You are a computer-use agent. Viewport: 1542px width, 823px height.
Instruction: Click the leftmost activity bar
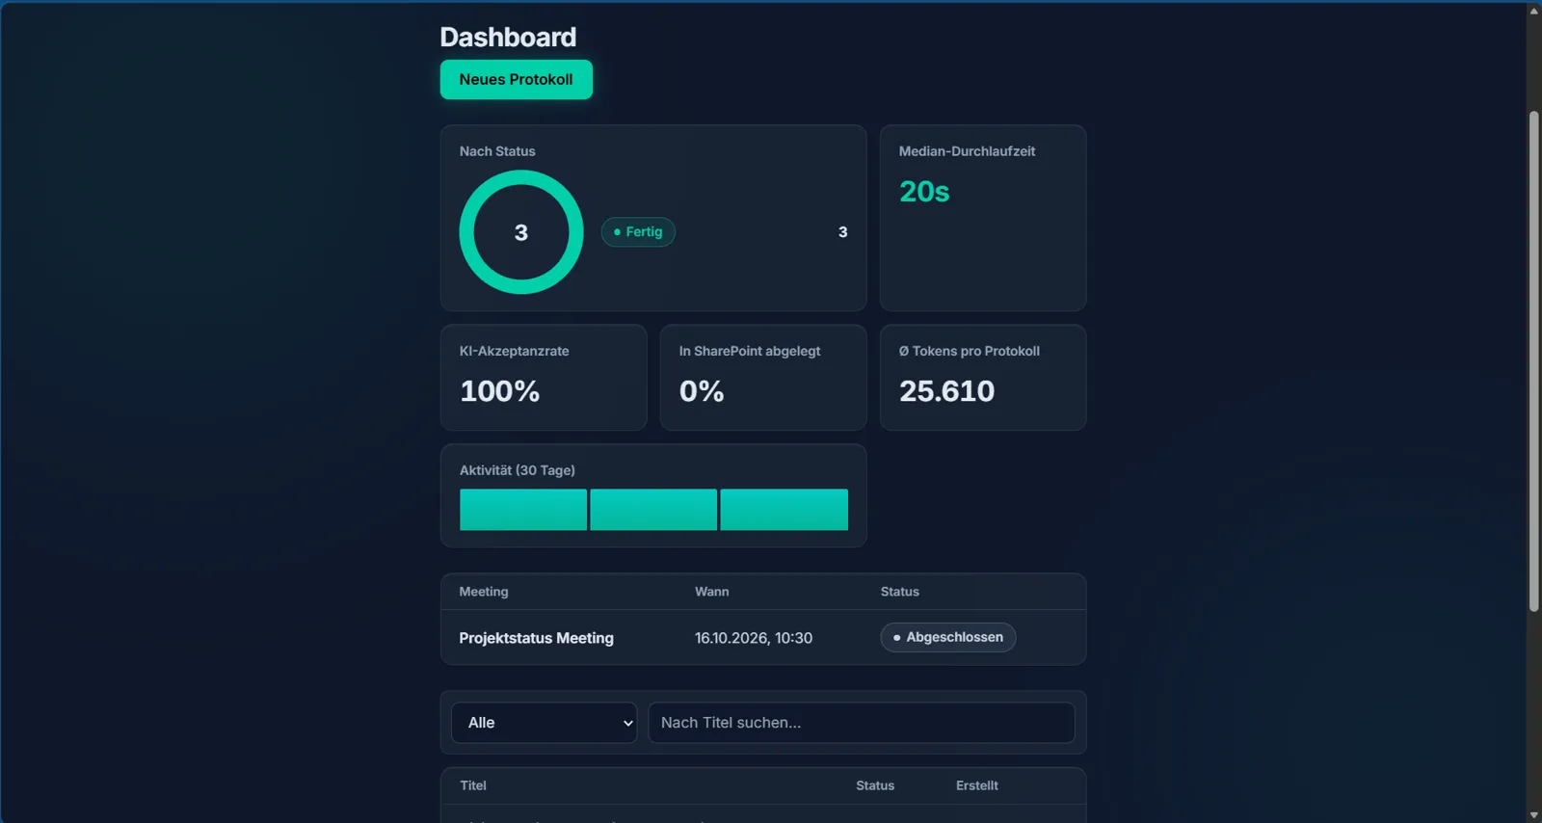(x=523, y=510)
